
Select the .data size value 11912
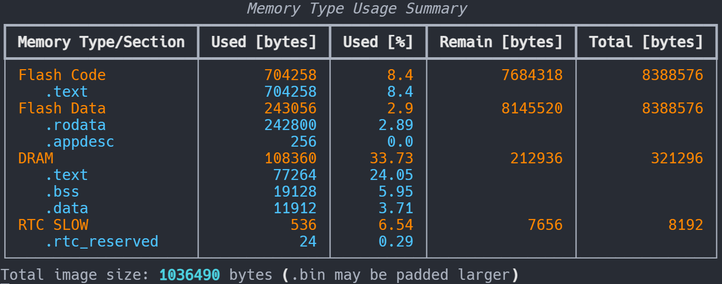[295, 208]
